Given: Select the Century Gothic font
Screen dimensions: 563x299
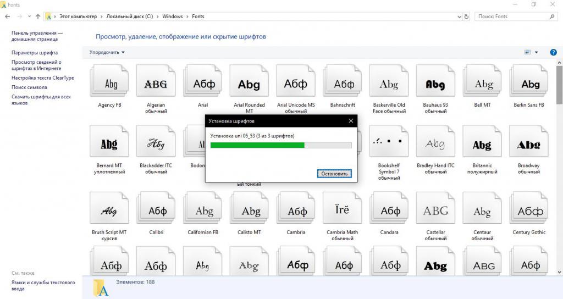Looking at the screenshot, I should pyautogui.click(x=529, y=208).
